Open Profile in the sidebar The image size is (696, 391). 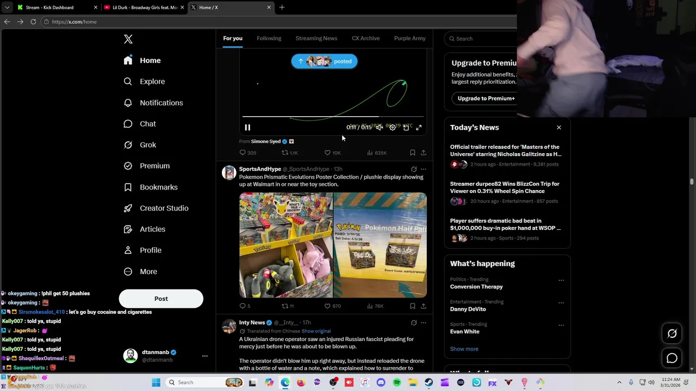[142, 250]
